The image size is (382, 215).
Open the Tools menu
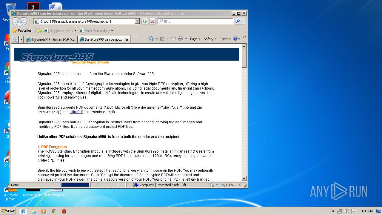tap(225, 39)
